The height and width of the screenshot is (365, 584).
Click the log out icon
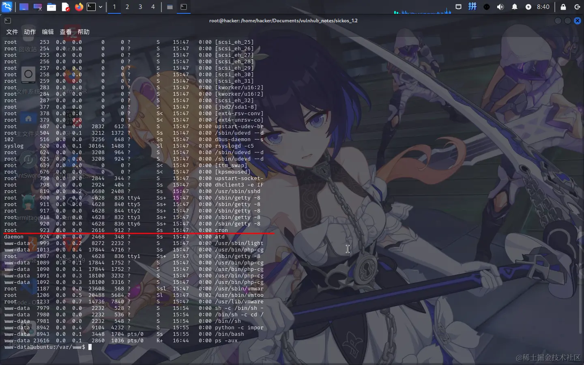point(578,7)
